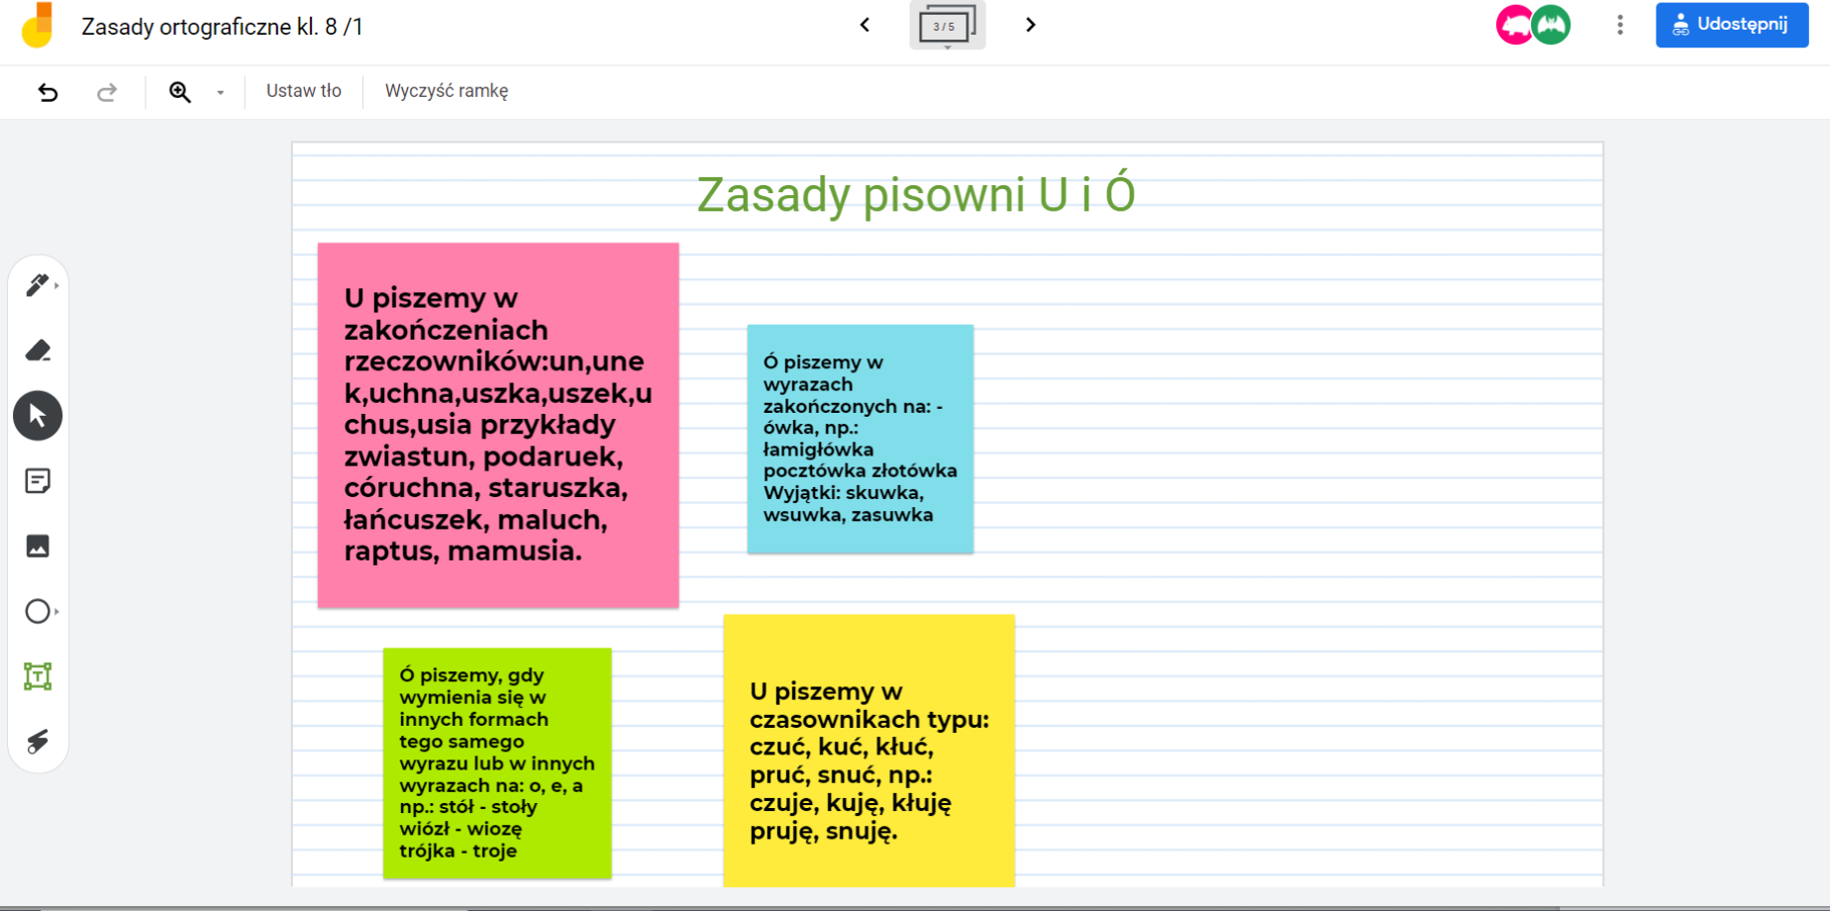The image size is (1830, 911).
Task: Redo the last undone action
Action: pyautogui.click(x=107, y=92)
